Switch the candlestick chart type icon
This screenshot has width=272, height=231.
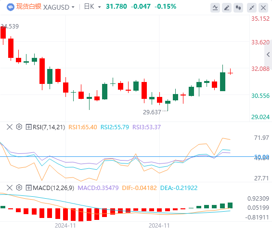[238, 8]
